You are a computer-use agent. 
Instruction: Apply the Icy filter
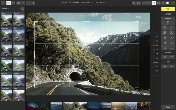[x=7, y=49]
